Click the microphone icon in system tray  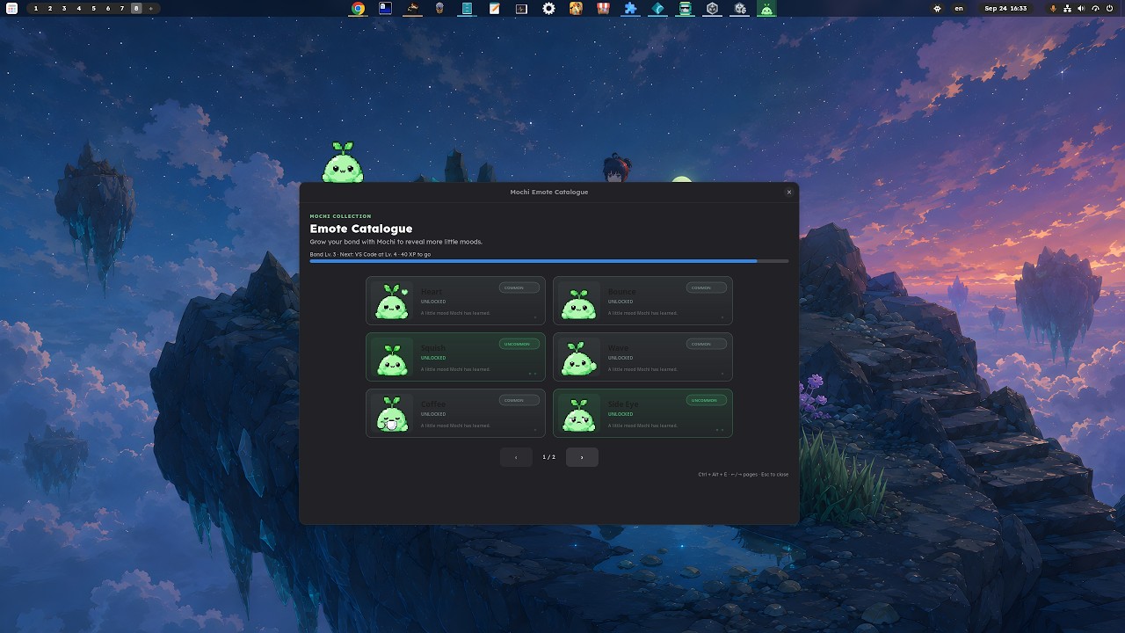[x=1054, y=8]
